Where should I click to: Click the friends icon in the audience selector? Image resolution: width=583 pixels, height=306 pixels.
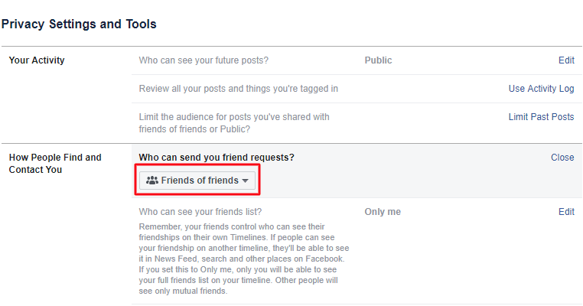[151, 181]
